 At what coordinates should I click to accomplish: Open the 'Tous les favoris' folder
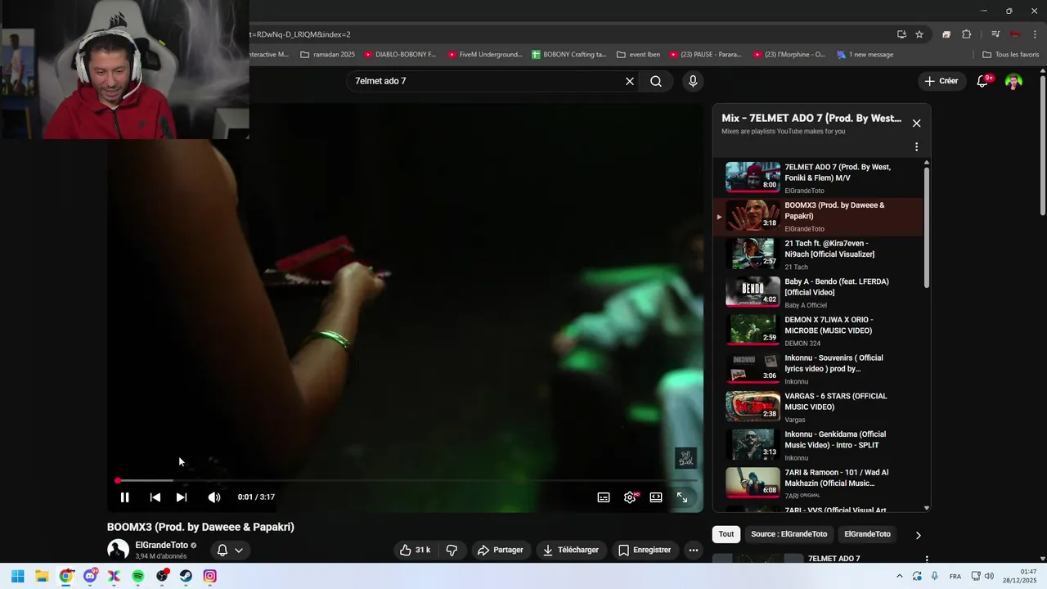(1011, 55)
